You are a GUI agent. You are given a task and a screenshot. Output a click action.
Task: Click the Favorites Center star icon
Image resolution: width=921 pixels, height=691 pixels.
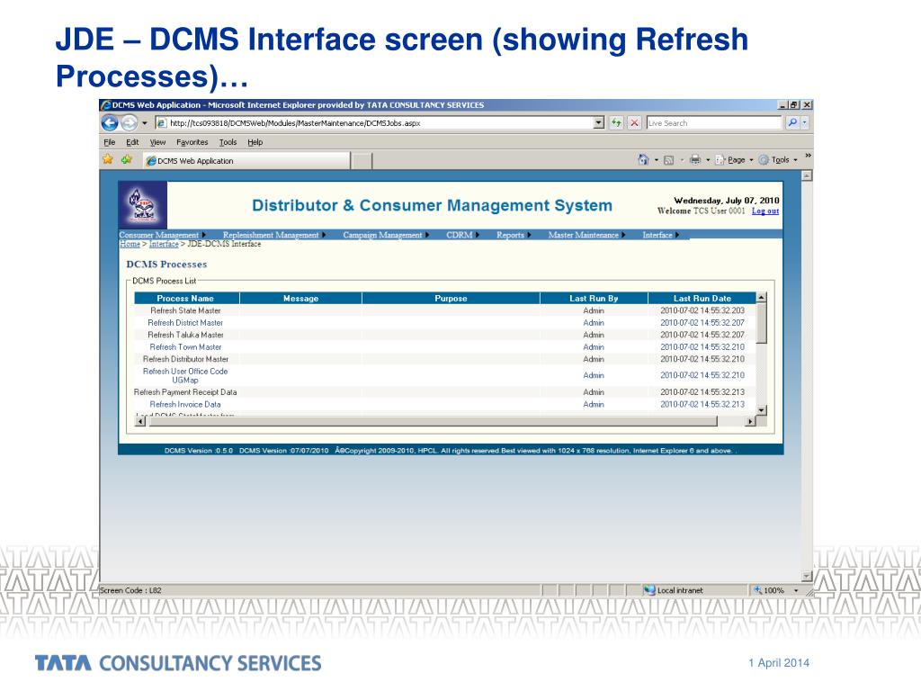[108, 159]
